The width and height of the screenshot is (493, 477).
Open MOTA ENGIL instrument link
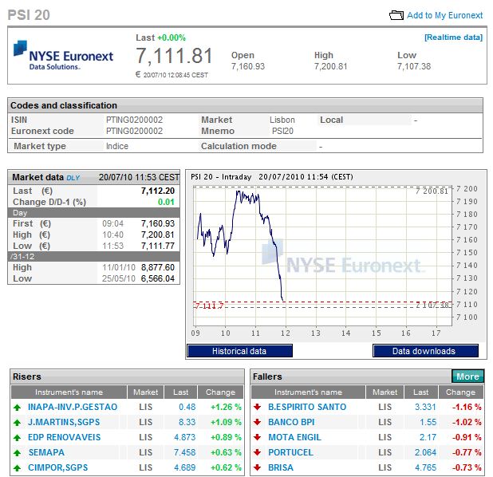(294, 437)
